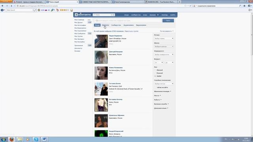Open Мои Настройки in left menu
253x142 pixels.
pos(79,42)
